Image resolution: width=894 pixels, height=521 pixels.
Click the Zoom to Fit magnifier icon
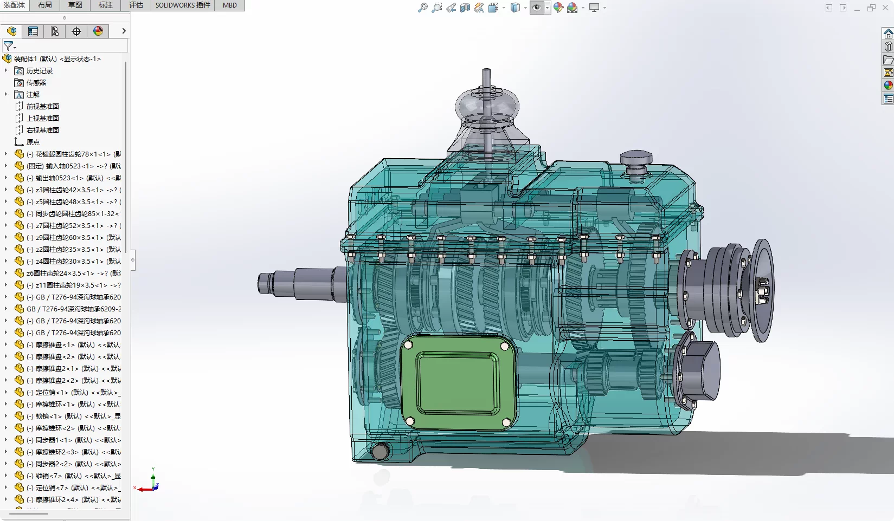(423, 8)
